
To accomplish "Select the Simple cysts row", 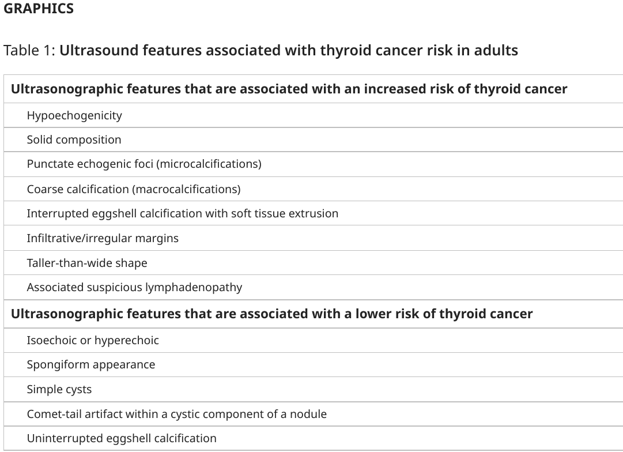I will pyautogui.click(x=314, y=389).
